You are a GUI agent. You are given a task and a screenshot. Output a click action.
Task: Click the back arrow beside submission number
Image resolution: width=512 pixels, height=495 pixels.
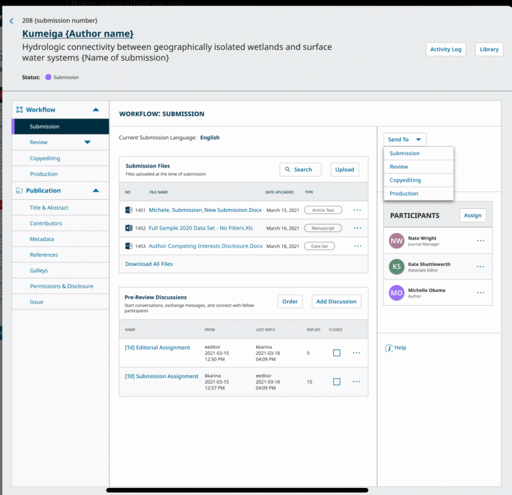click(11, 21)
